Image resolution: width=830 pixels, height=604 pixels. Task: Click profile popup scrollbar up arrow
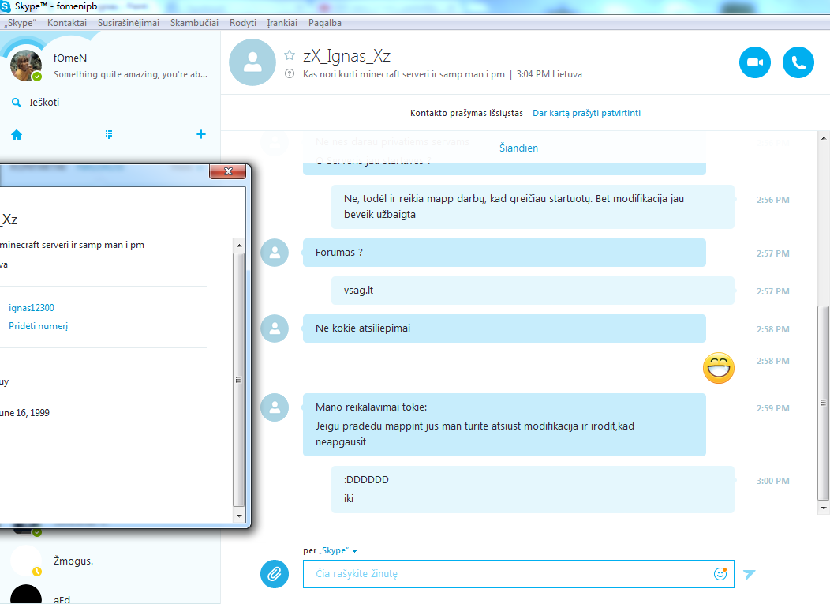click(239, 246)
